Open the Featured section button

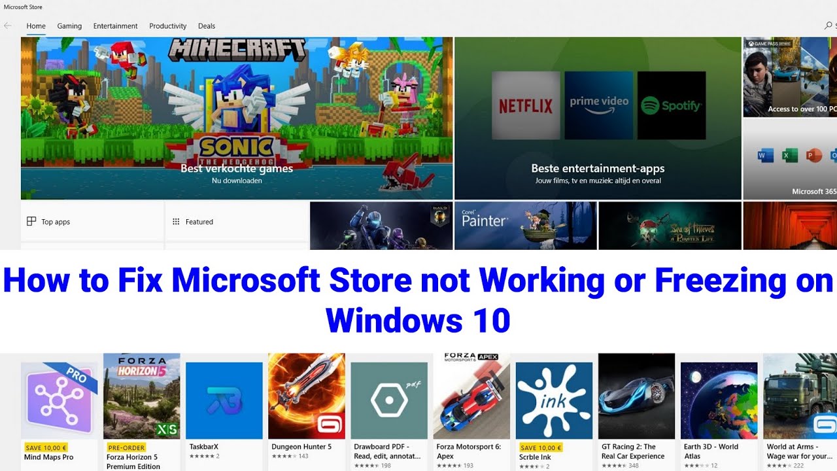tap(236, 222)
